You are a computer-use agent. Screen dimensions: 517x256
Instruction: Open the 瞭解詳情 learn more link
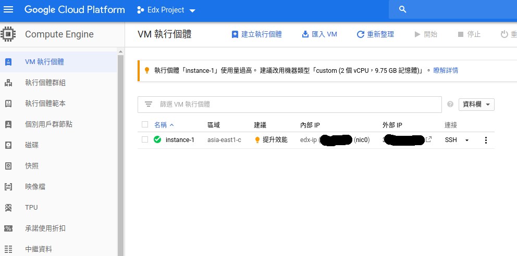coord(446,70)
